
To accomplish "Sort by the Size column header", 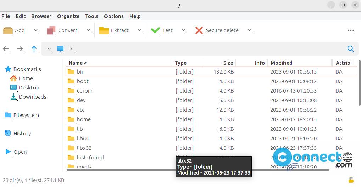I will [x=220, y=63].
